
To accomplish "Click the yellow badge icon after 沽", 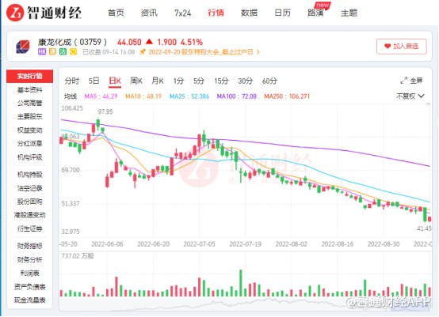I will [x=73, y=51].
